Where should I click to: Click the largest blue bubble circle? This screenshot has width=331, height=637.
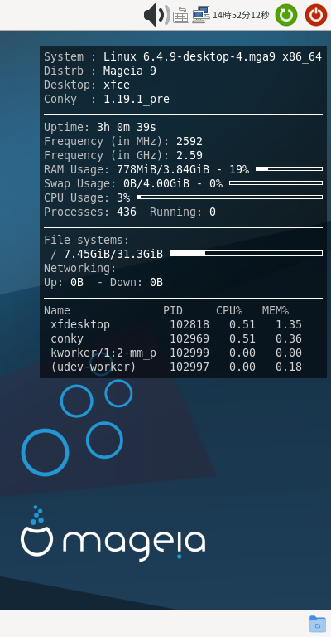(45, 452)
